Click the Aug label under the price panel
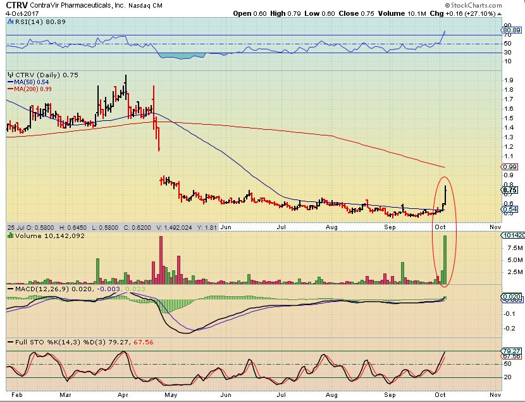This screenshot has height=402, width=525. pos(332,227)
